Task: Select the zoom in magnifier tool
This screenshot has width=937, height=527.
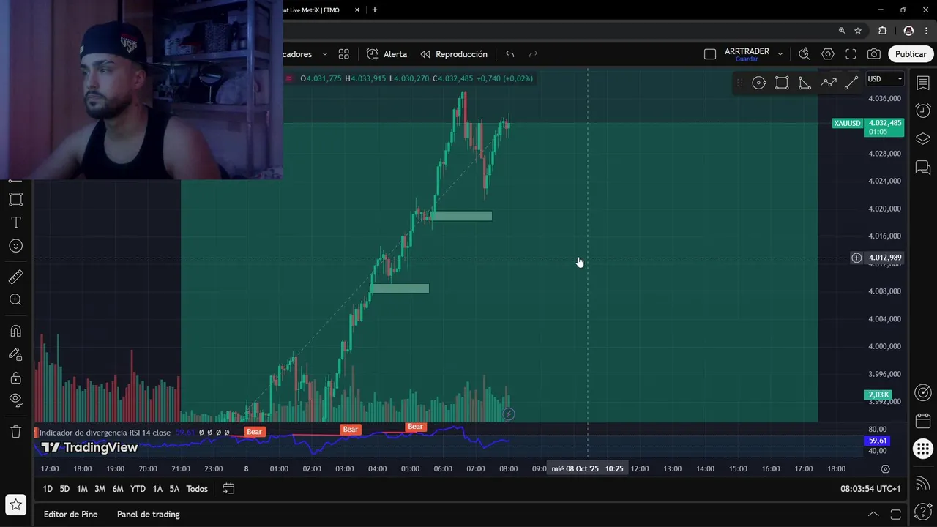Action: tap(15, 299)
